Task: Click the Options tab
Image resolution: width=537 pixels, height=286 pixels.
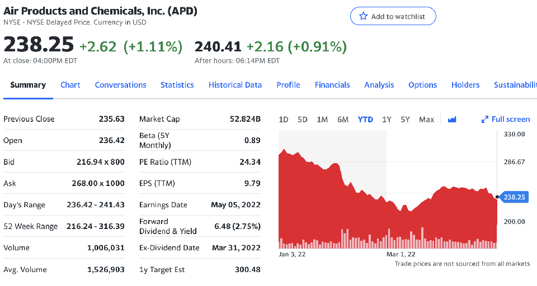Action: tap(422, 85)
